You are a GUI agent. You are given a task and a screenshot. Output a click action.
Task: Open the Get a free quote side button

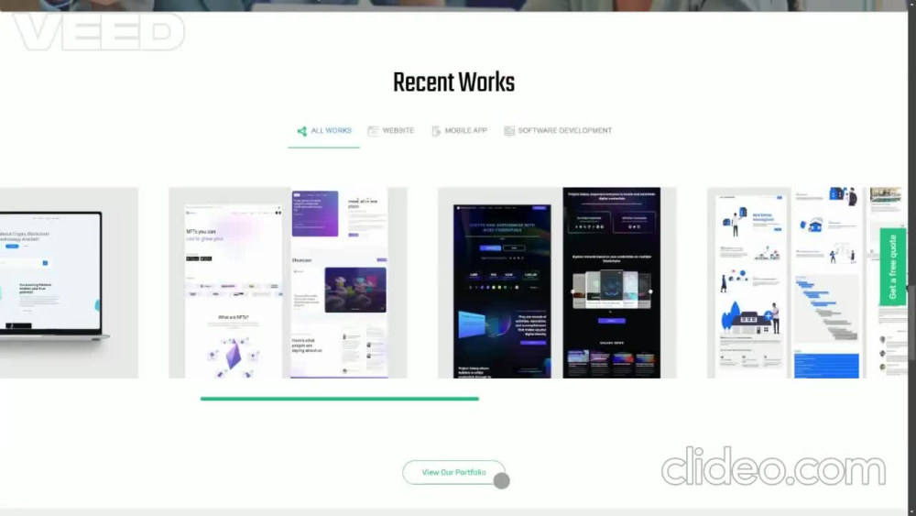[892, 267]
